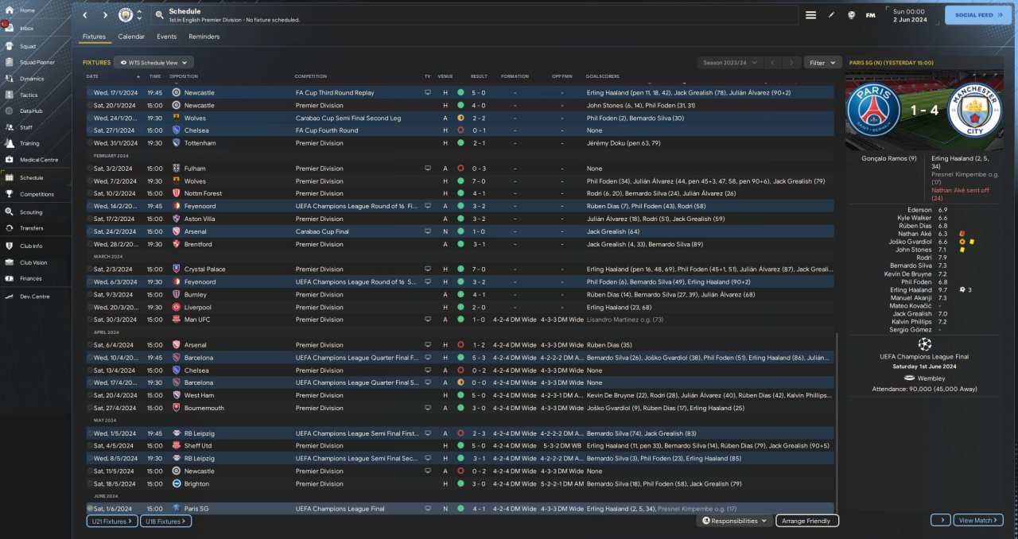Switch to the Calendar tab
This screenshot has height=539, width=1018.
(131, 37)
